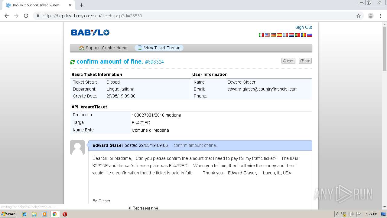View site security lock info
Screen dimensions: 387x218
pos(38,16)
